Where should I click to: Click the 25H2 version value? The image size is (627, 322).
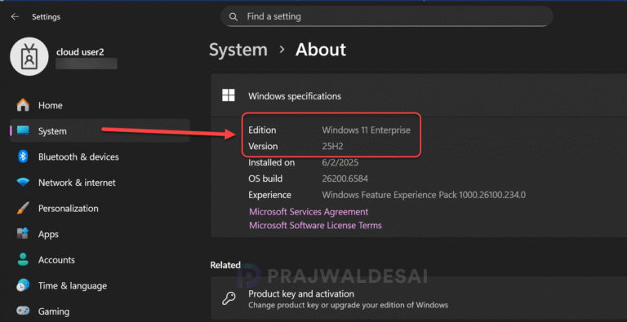[333, 147]
